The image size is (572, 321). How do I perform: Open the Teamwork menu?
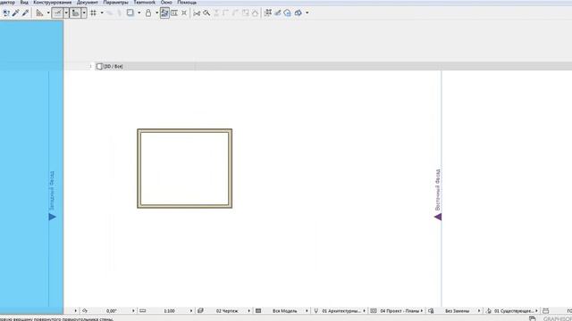click(145, 2)
